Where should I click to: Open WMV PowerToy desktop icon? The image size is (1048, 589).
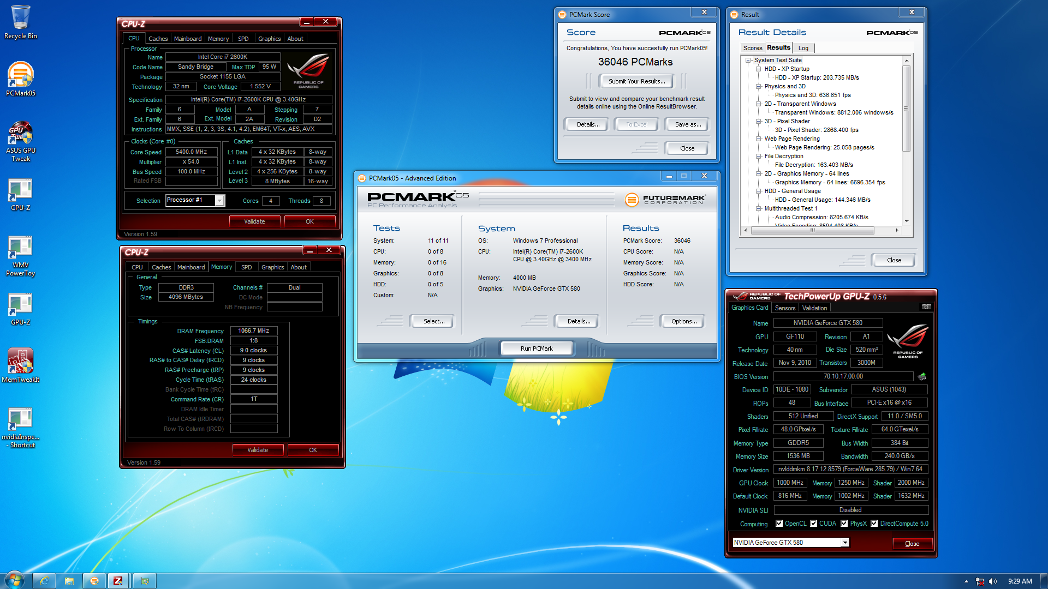[x=20, y=256]
